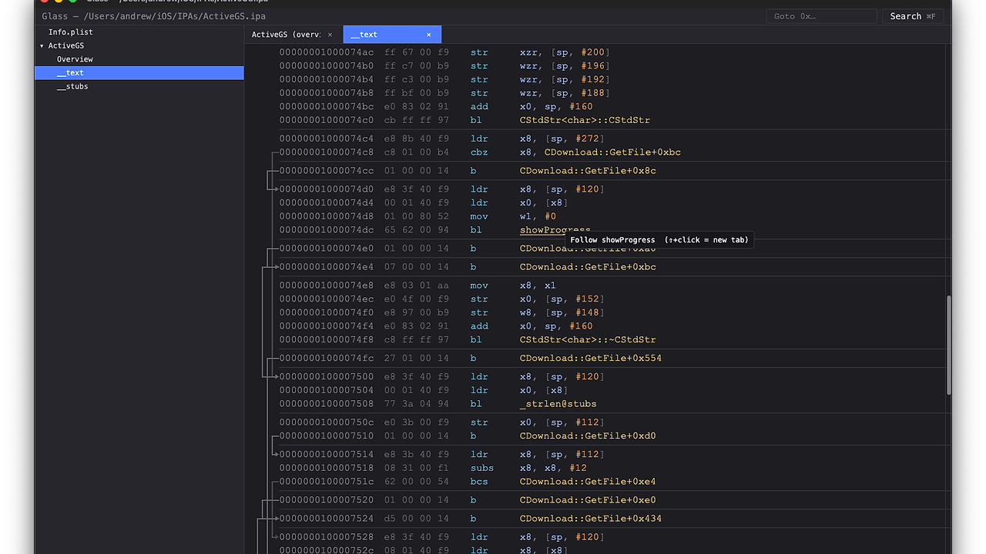Viewport: 986px width, 554px height.
Task: Click address 0000000100007500
Action: pyautogui.click(x=326, y=376)
